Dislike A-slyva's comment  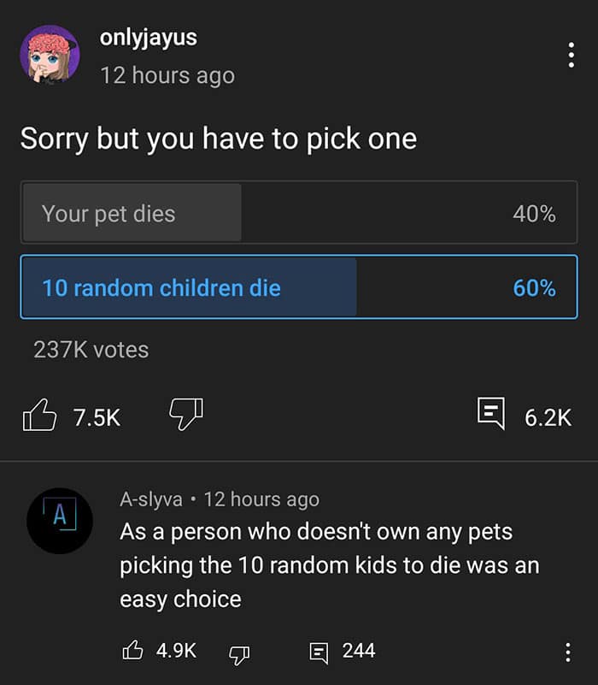(237, 652)
